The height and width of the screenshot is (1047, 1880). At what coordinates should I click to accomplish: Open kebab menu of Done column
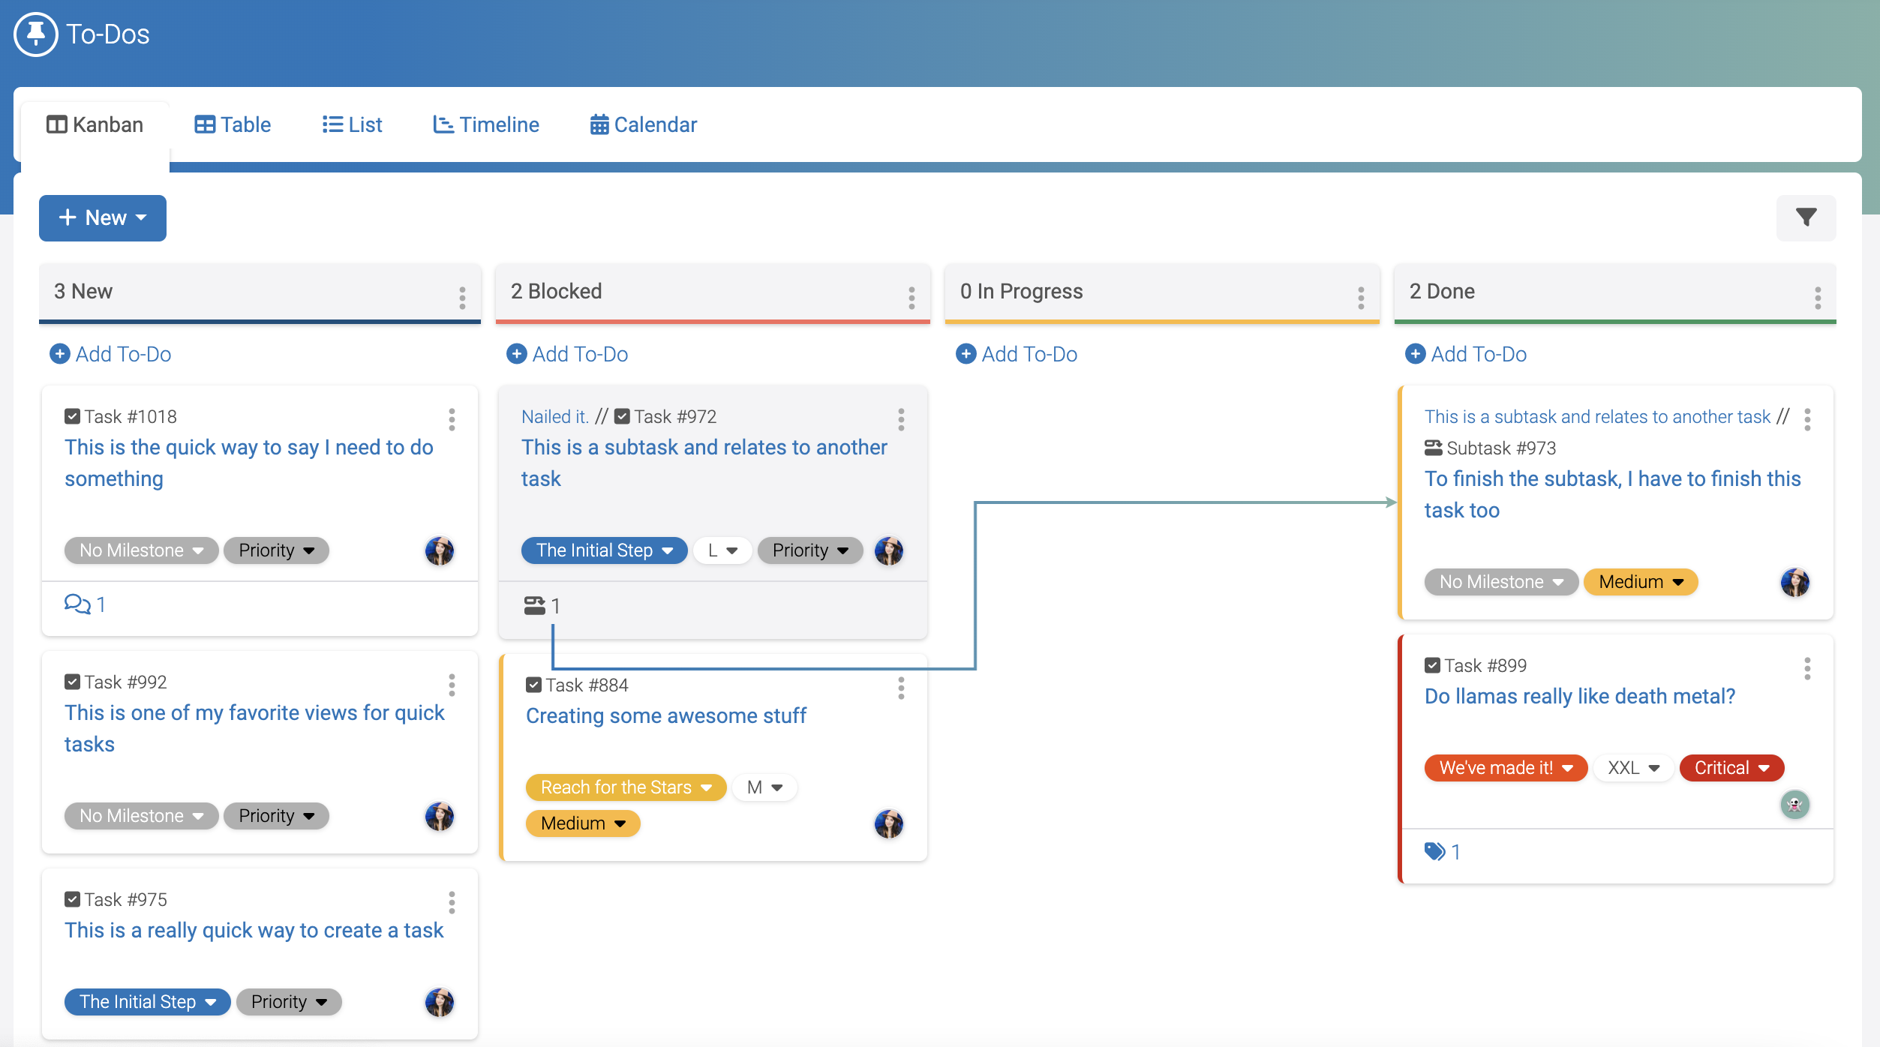(x=1817, y=297)
